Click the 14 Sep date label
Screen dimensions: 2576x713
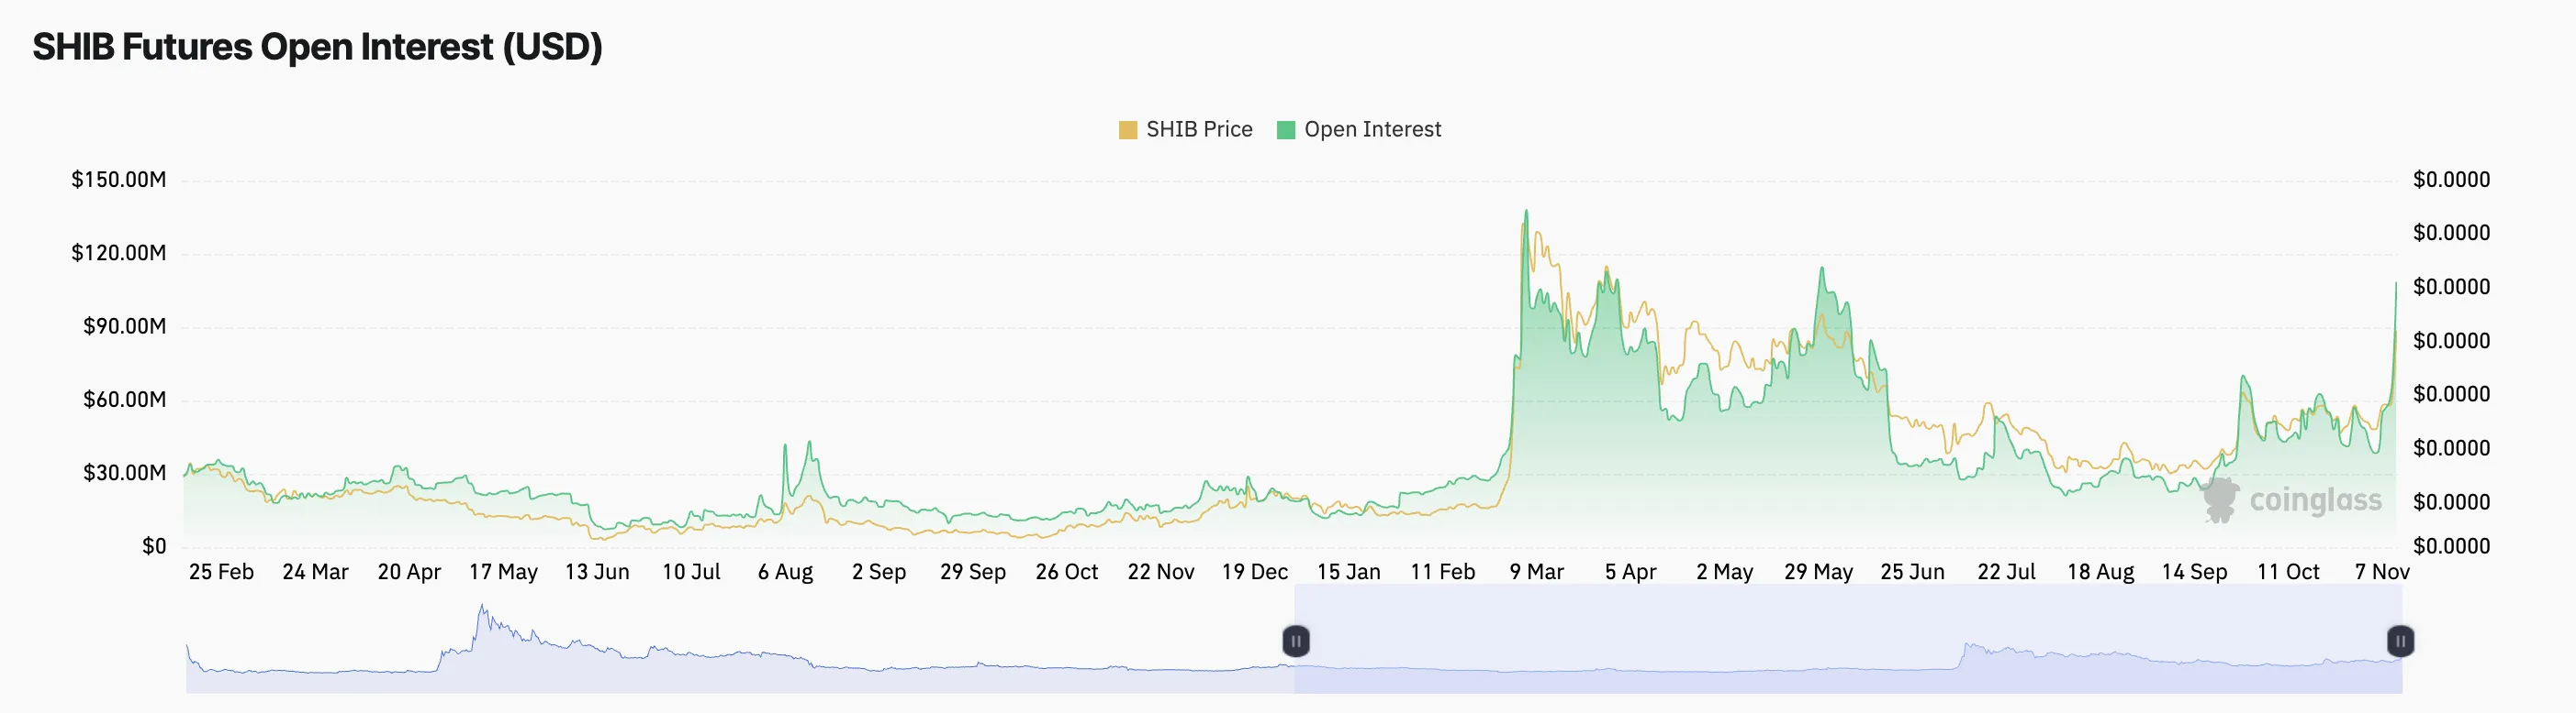pos(2195,572)
